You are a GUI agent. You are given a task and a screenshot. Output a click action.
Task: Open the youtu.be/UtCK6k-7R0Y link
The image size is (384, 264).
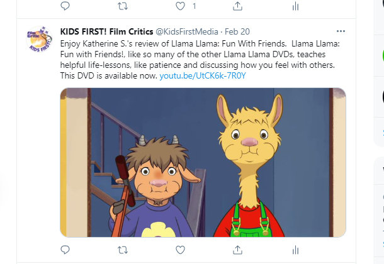(x=203, y=76)
